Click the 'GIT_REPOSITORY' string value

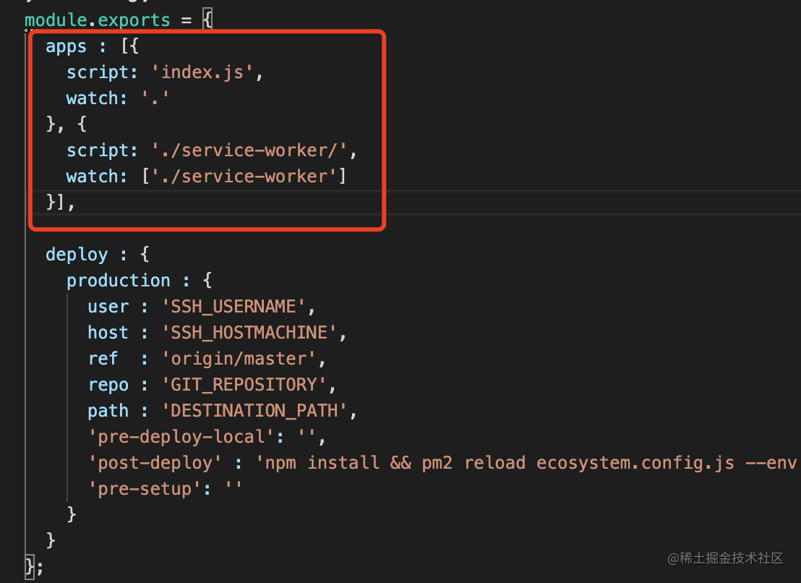[x=244, y=385]
